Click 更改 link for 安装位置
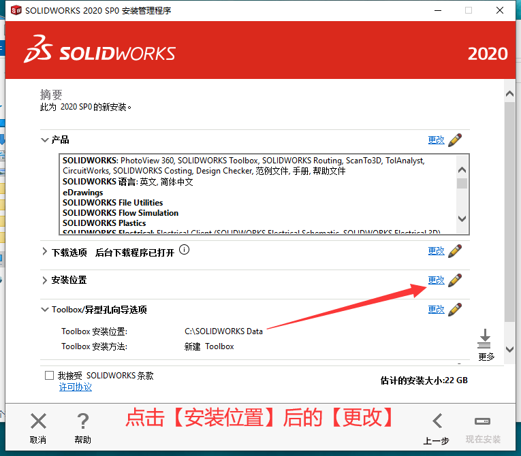This screenshot has height=456, width=521. click(436, 280)
